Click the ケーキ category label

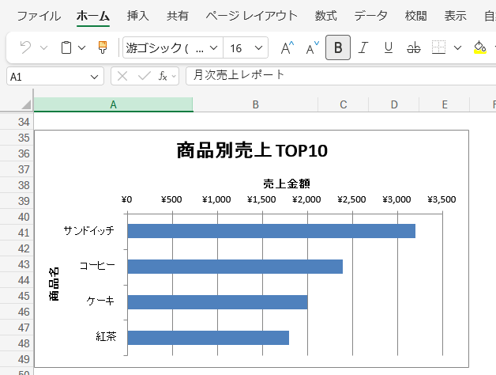(100, 301)
